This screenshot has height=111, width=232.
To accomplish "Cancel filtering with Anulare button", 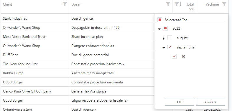I will [210, 102].
